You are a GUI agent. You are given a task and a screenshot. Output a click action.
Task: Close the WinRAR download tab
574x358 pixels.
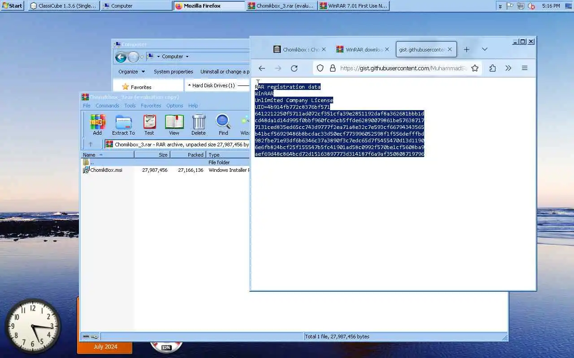tap(386, 49)
